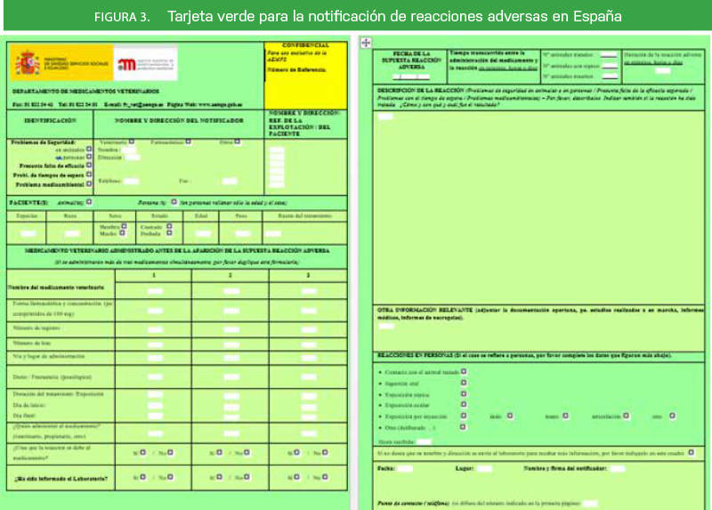Tick the do-not-send-to-laboratory consent checkbox
This screenshot has height=510, width=712.
pyautogui.click(x=692, y=452)
